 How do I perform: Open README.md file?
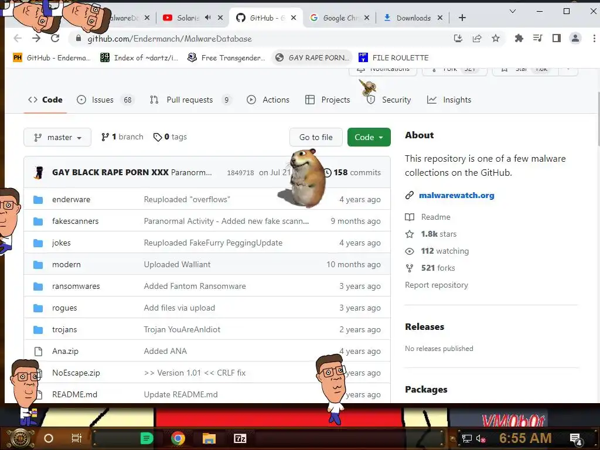coord(74,394)
